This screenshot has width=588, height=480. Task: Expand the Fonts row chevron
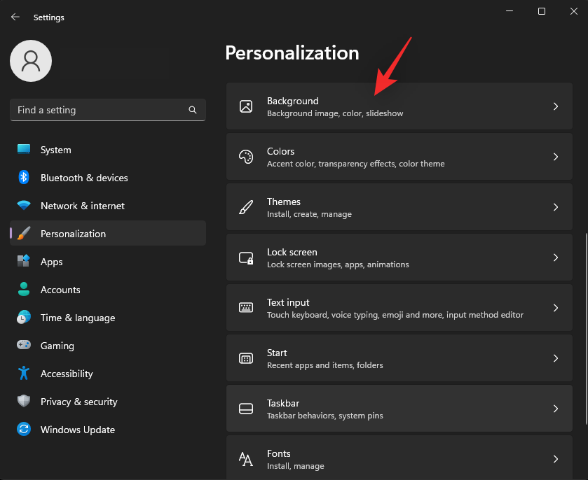click(x=556, y=459)
